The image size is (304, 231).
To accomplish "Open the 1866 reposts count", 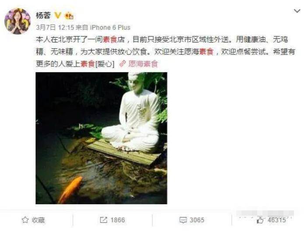I will [x=118, y=220].
